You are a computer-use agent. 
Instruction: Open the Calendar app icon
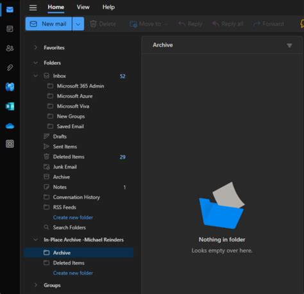10,29
